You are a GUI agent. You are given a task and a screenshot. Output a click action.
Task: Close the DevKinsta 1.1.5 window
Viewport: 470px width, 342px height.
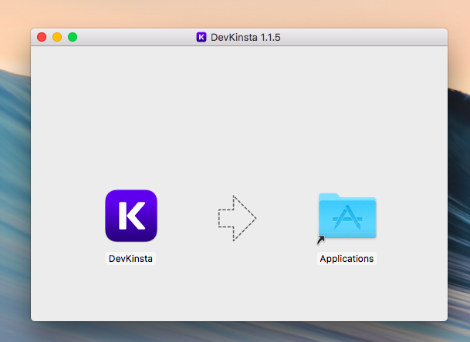[42, 37]
